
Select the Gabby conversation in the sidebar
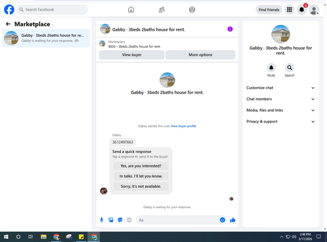click(46, 38)
